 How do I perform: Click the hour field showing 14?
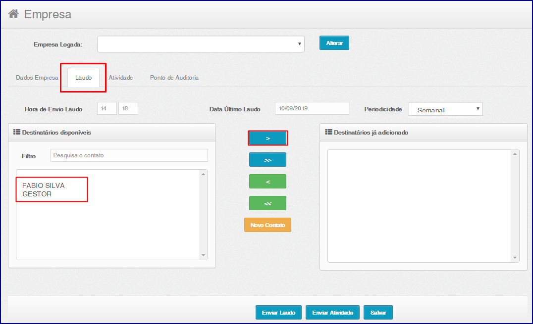pos(107,108)
